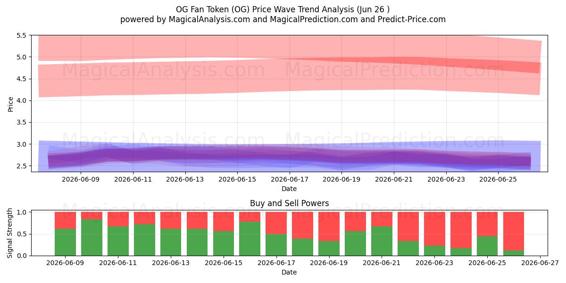The height and width of the screenshot is (283, 566).
Task: Click the green buy bar for 2026-06-09
Action: pos(65,242)
